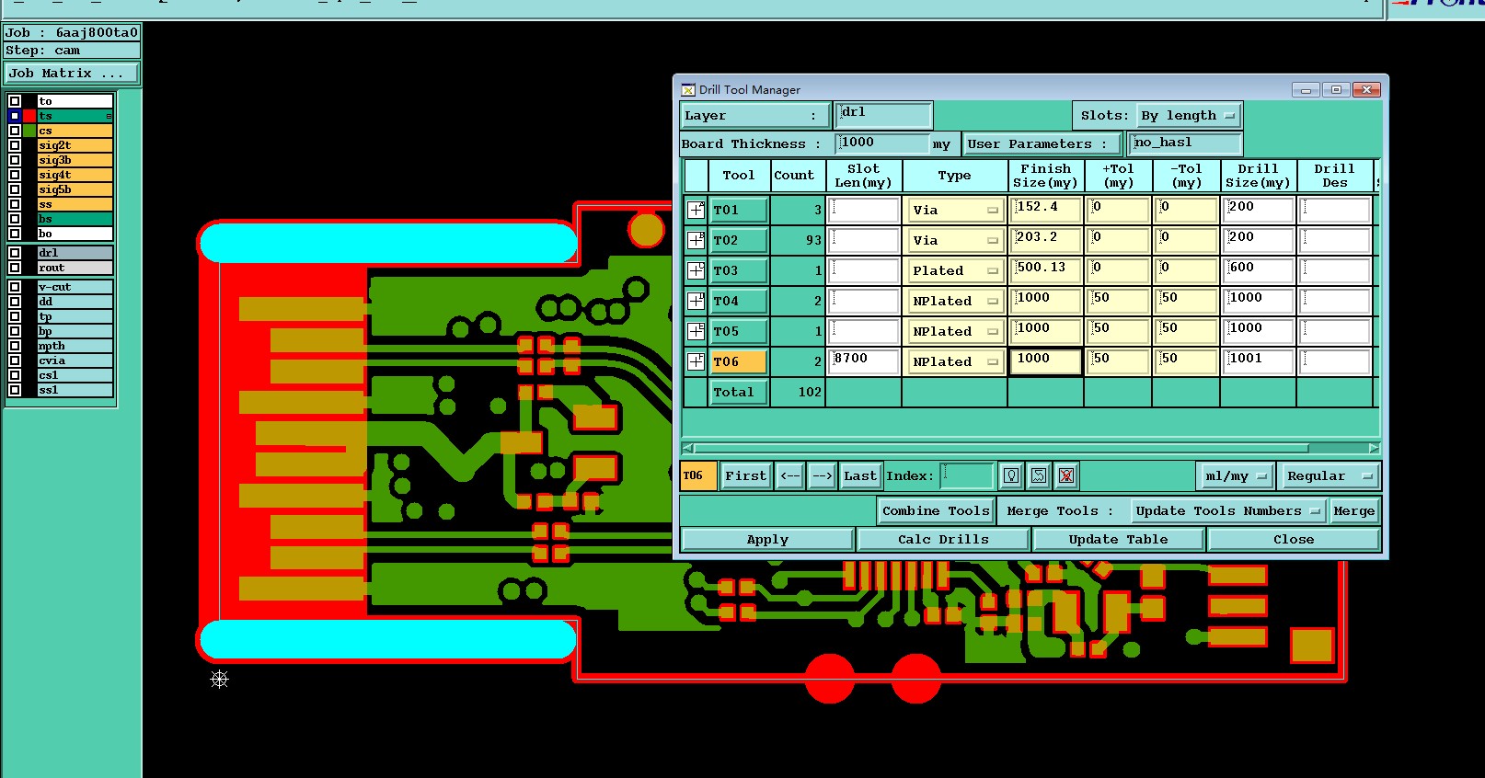Click the Close button in the dialog

[1294, 539]
